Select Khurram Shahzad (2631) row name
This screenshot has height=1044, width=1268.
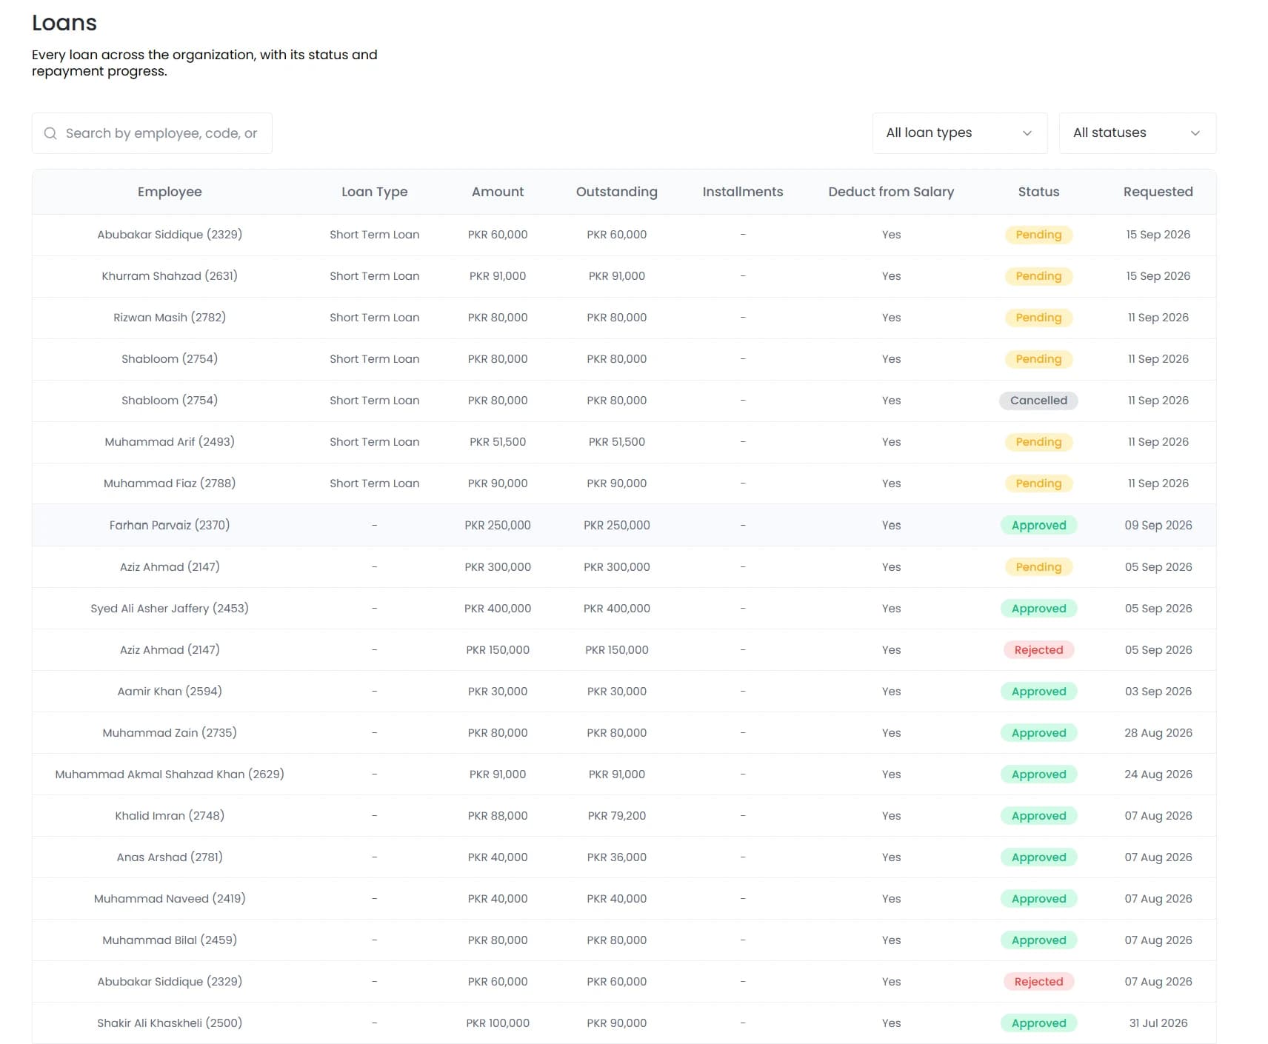[x=170, y=276]
